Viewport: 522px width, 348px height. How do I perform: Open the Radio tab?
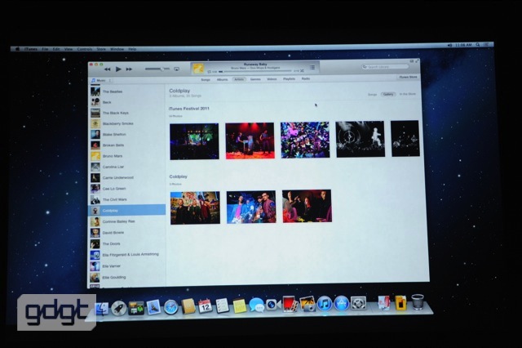click(x=306, y=78)
